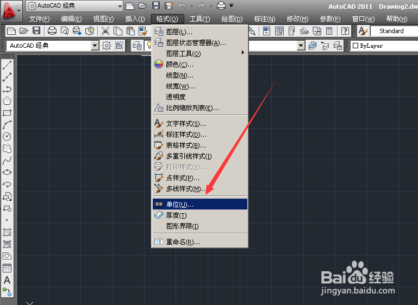This screenshot has height=305, width=418.
Task: Open the 标注(N) menu
Action: (265, 19)
